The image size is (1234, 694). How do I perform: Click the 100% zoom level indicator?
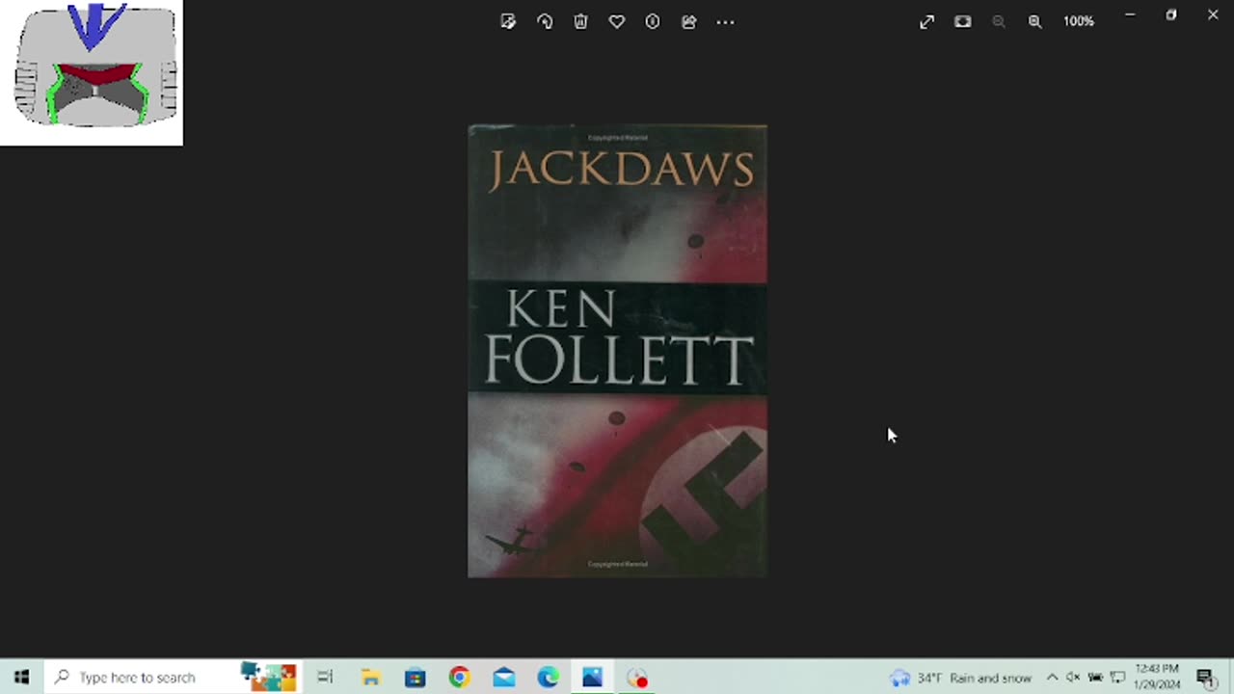click(x=1079, y=21)
